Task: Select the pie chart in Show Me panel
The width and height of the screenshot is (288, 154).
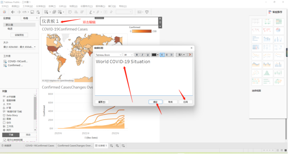Action: (x=278, y=30)
